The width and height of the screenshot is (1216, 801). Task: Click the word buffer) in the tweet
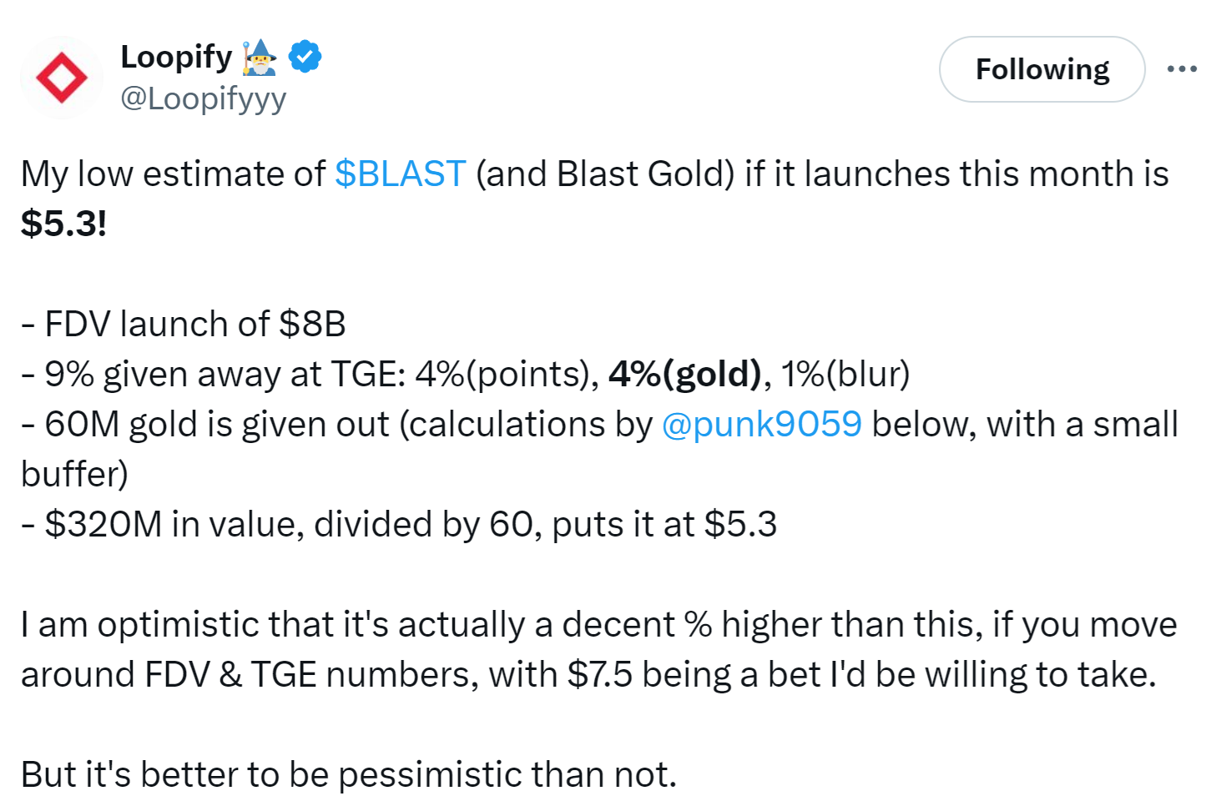pos(74,474)
